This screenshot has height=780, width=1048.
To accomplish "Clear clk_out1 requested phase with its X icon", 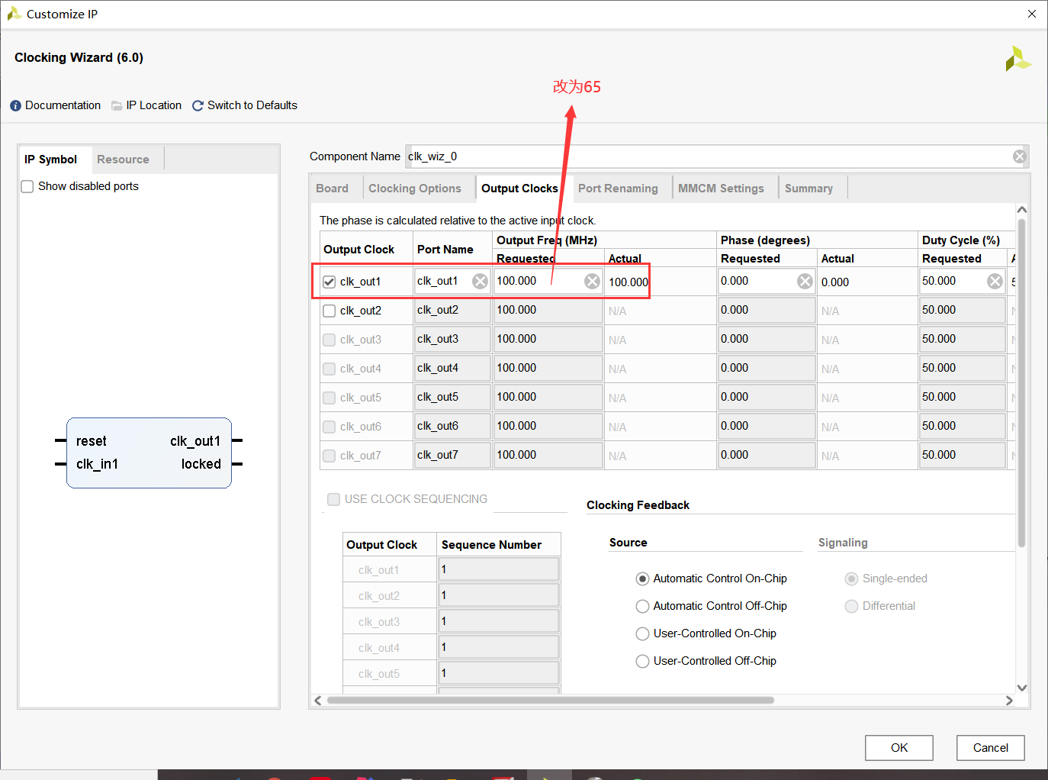I will point(805,282).
